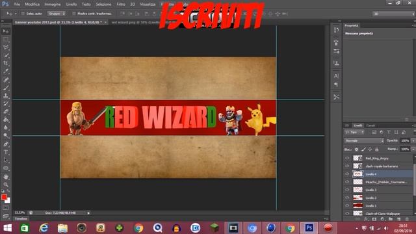Open the Proprietà panel menu
Screen dimensions: 416x234
[413, 25]
